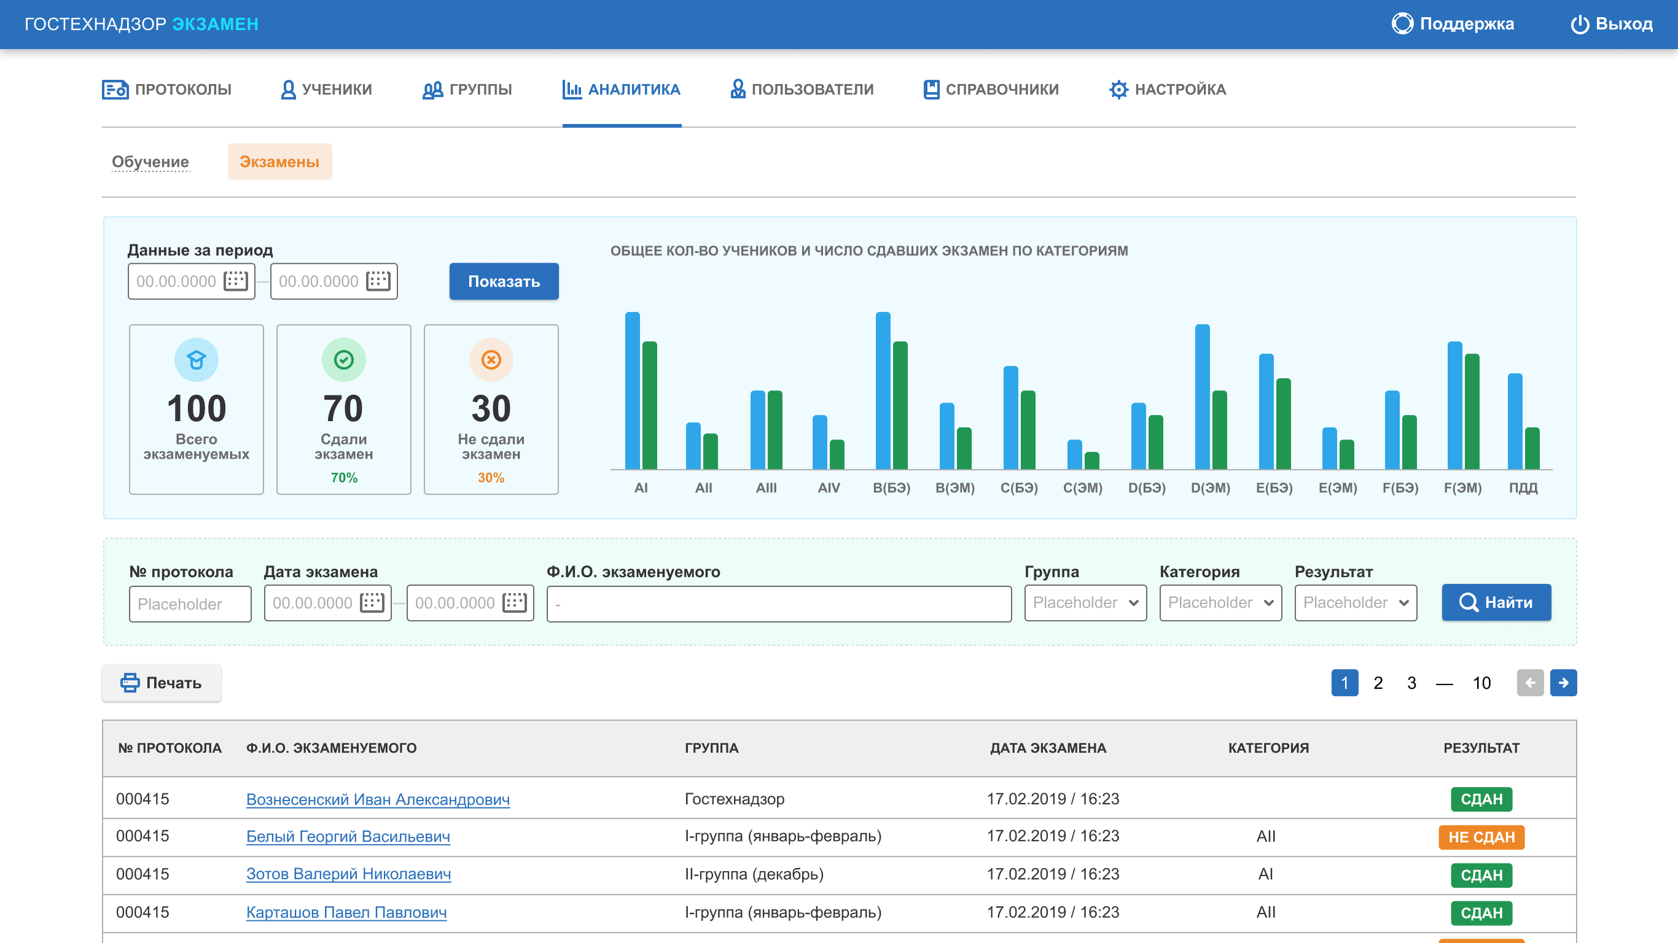Open the Справочники tab

coord(991,89)
